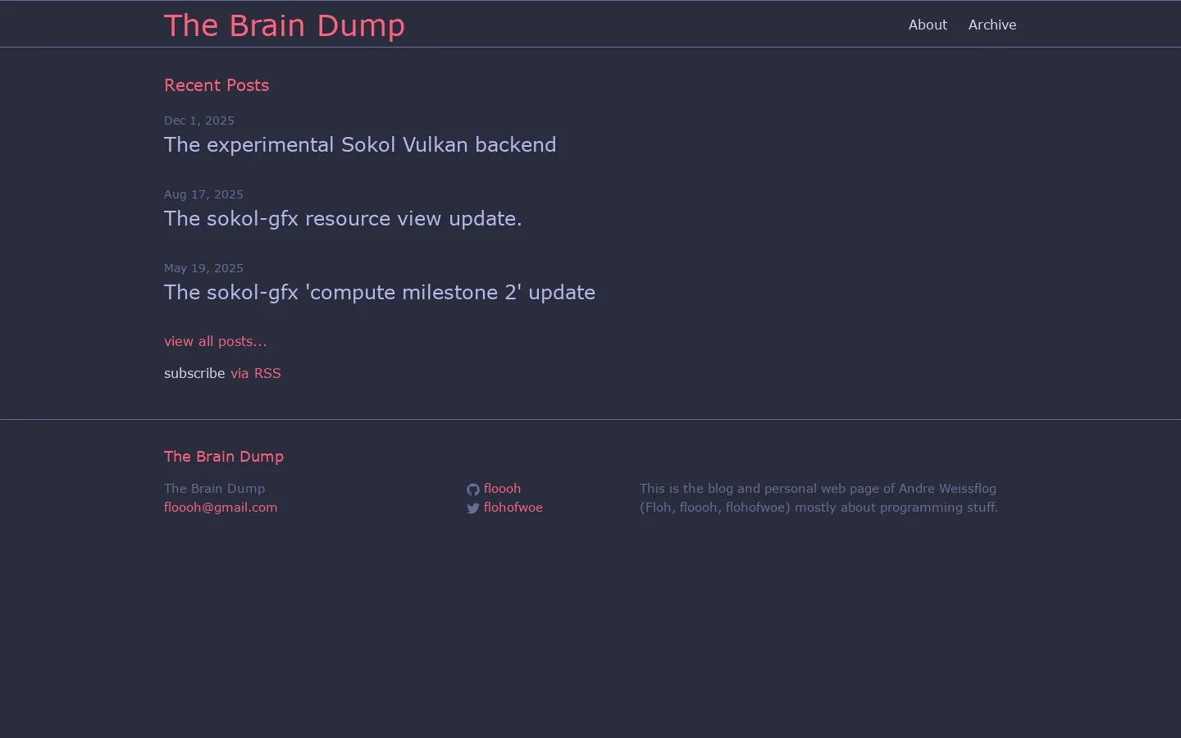Click the blog description about Andre Weissflog
1181x738 pixels.
[818, 498]
